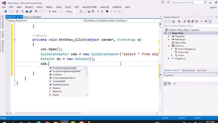This screenshot has height=123, width=218.
Task: Click the Find in Files toolbar icon
Action: pos(81,12)
